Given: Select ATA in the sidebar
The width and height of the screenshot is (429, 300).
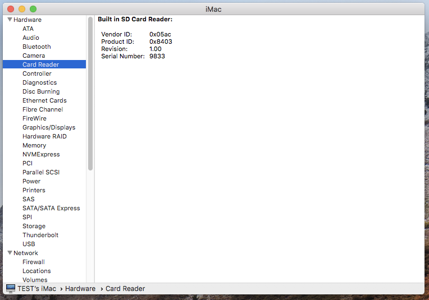Looking at the screenshot, I should [28, 29].
